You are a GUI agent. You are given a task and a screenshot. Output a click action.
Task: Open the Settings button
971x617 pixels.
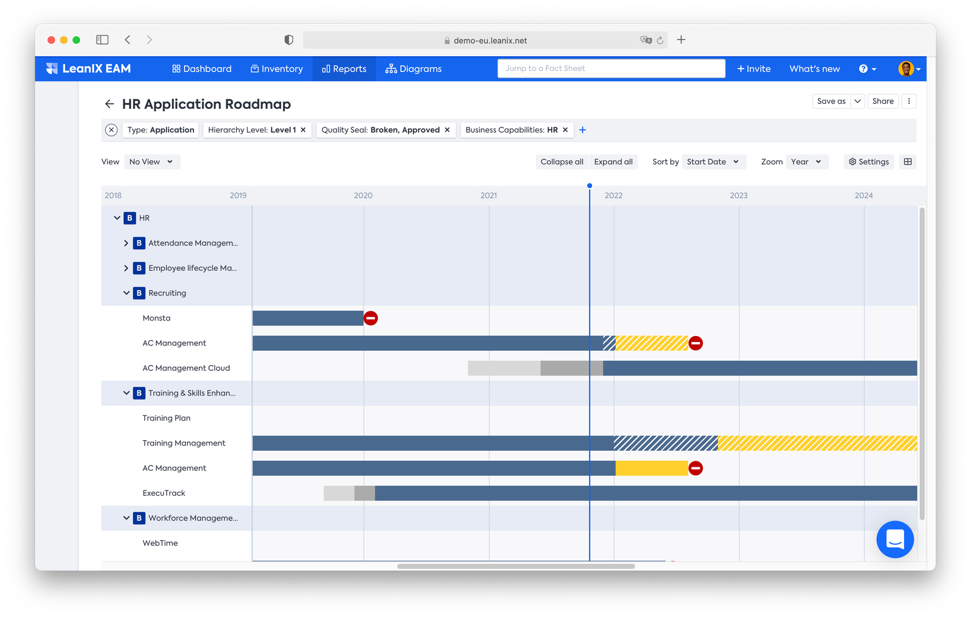(869, 162)
